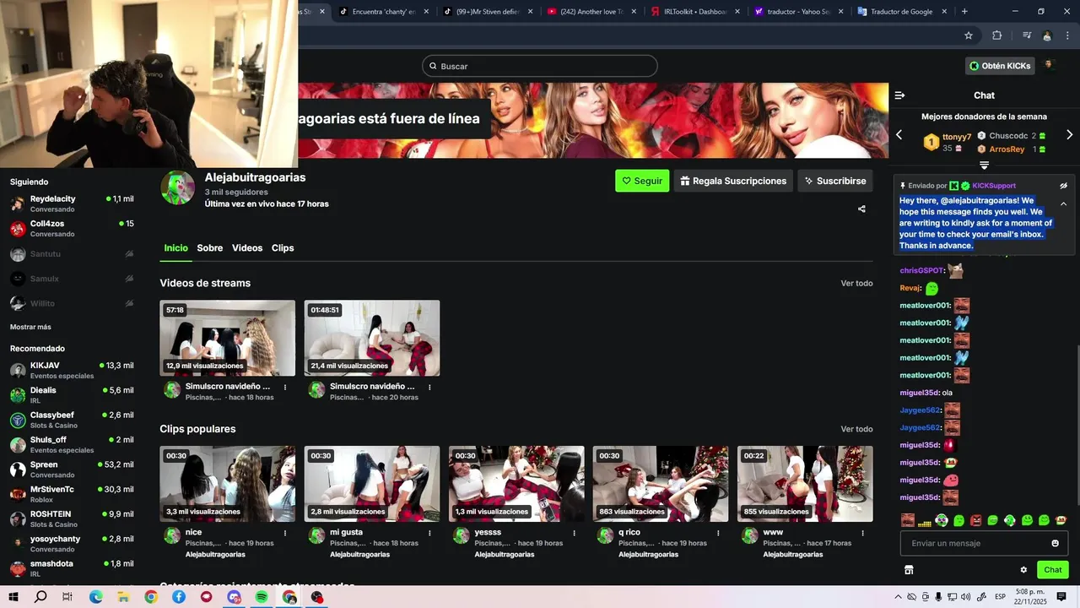
Task: Open options menu for the yessss clip
Action: coord(574,534)
